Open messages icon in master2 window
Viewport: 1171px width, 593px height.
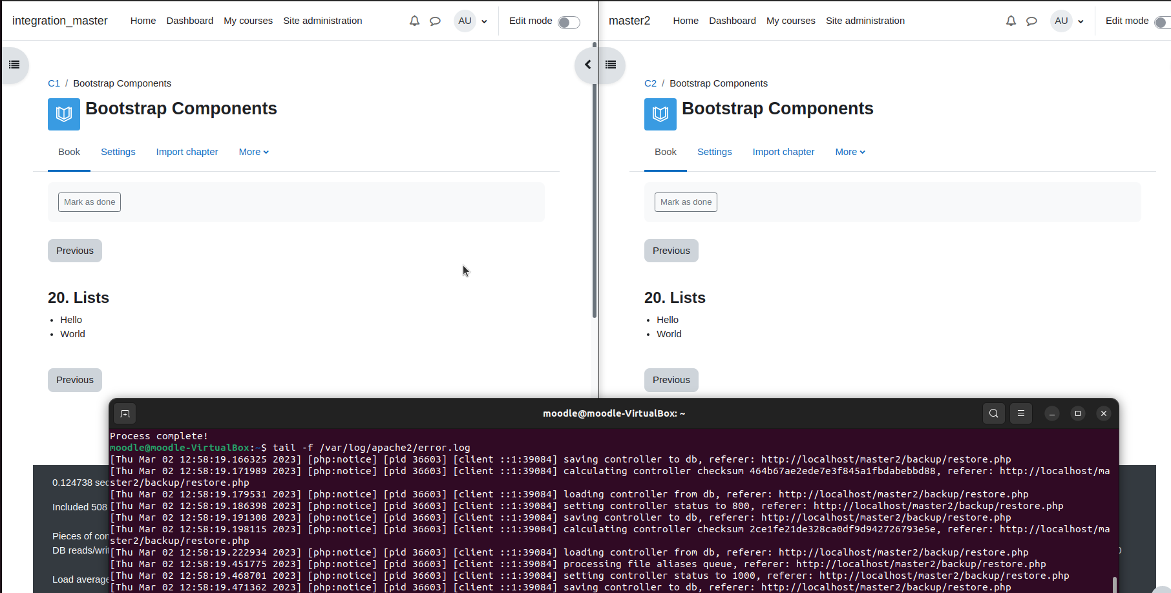pyautogui.click(x=1031, y=21)
